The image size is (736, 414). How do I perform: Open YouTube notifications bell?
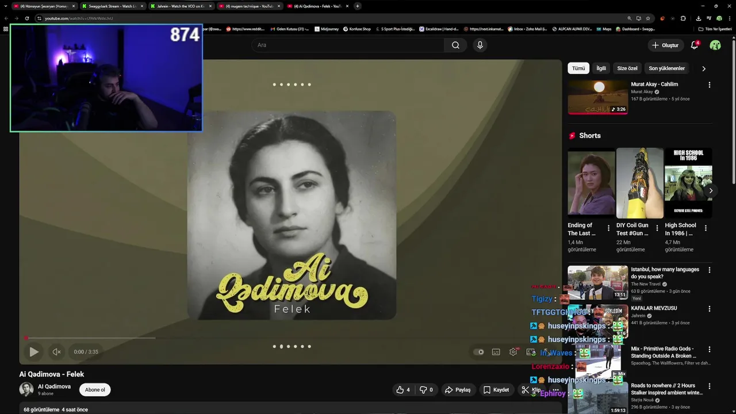click(x=695, y=45)
